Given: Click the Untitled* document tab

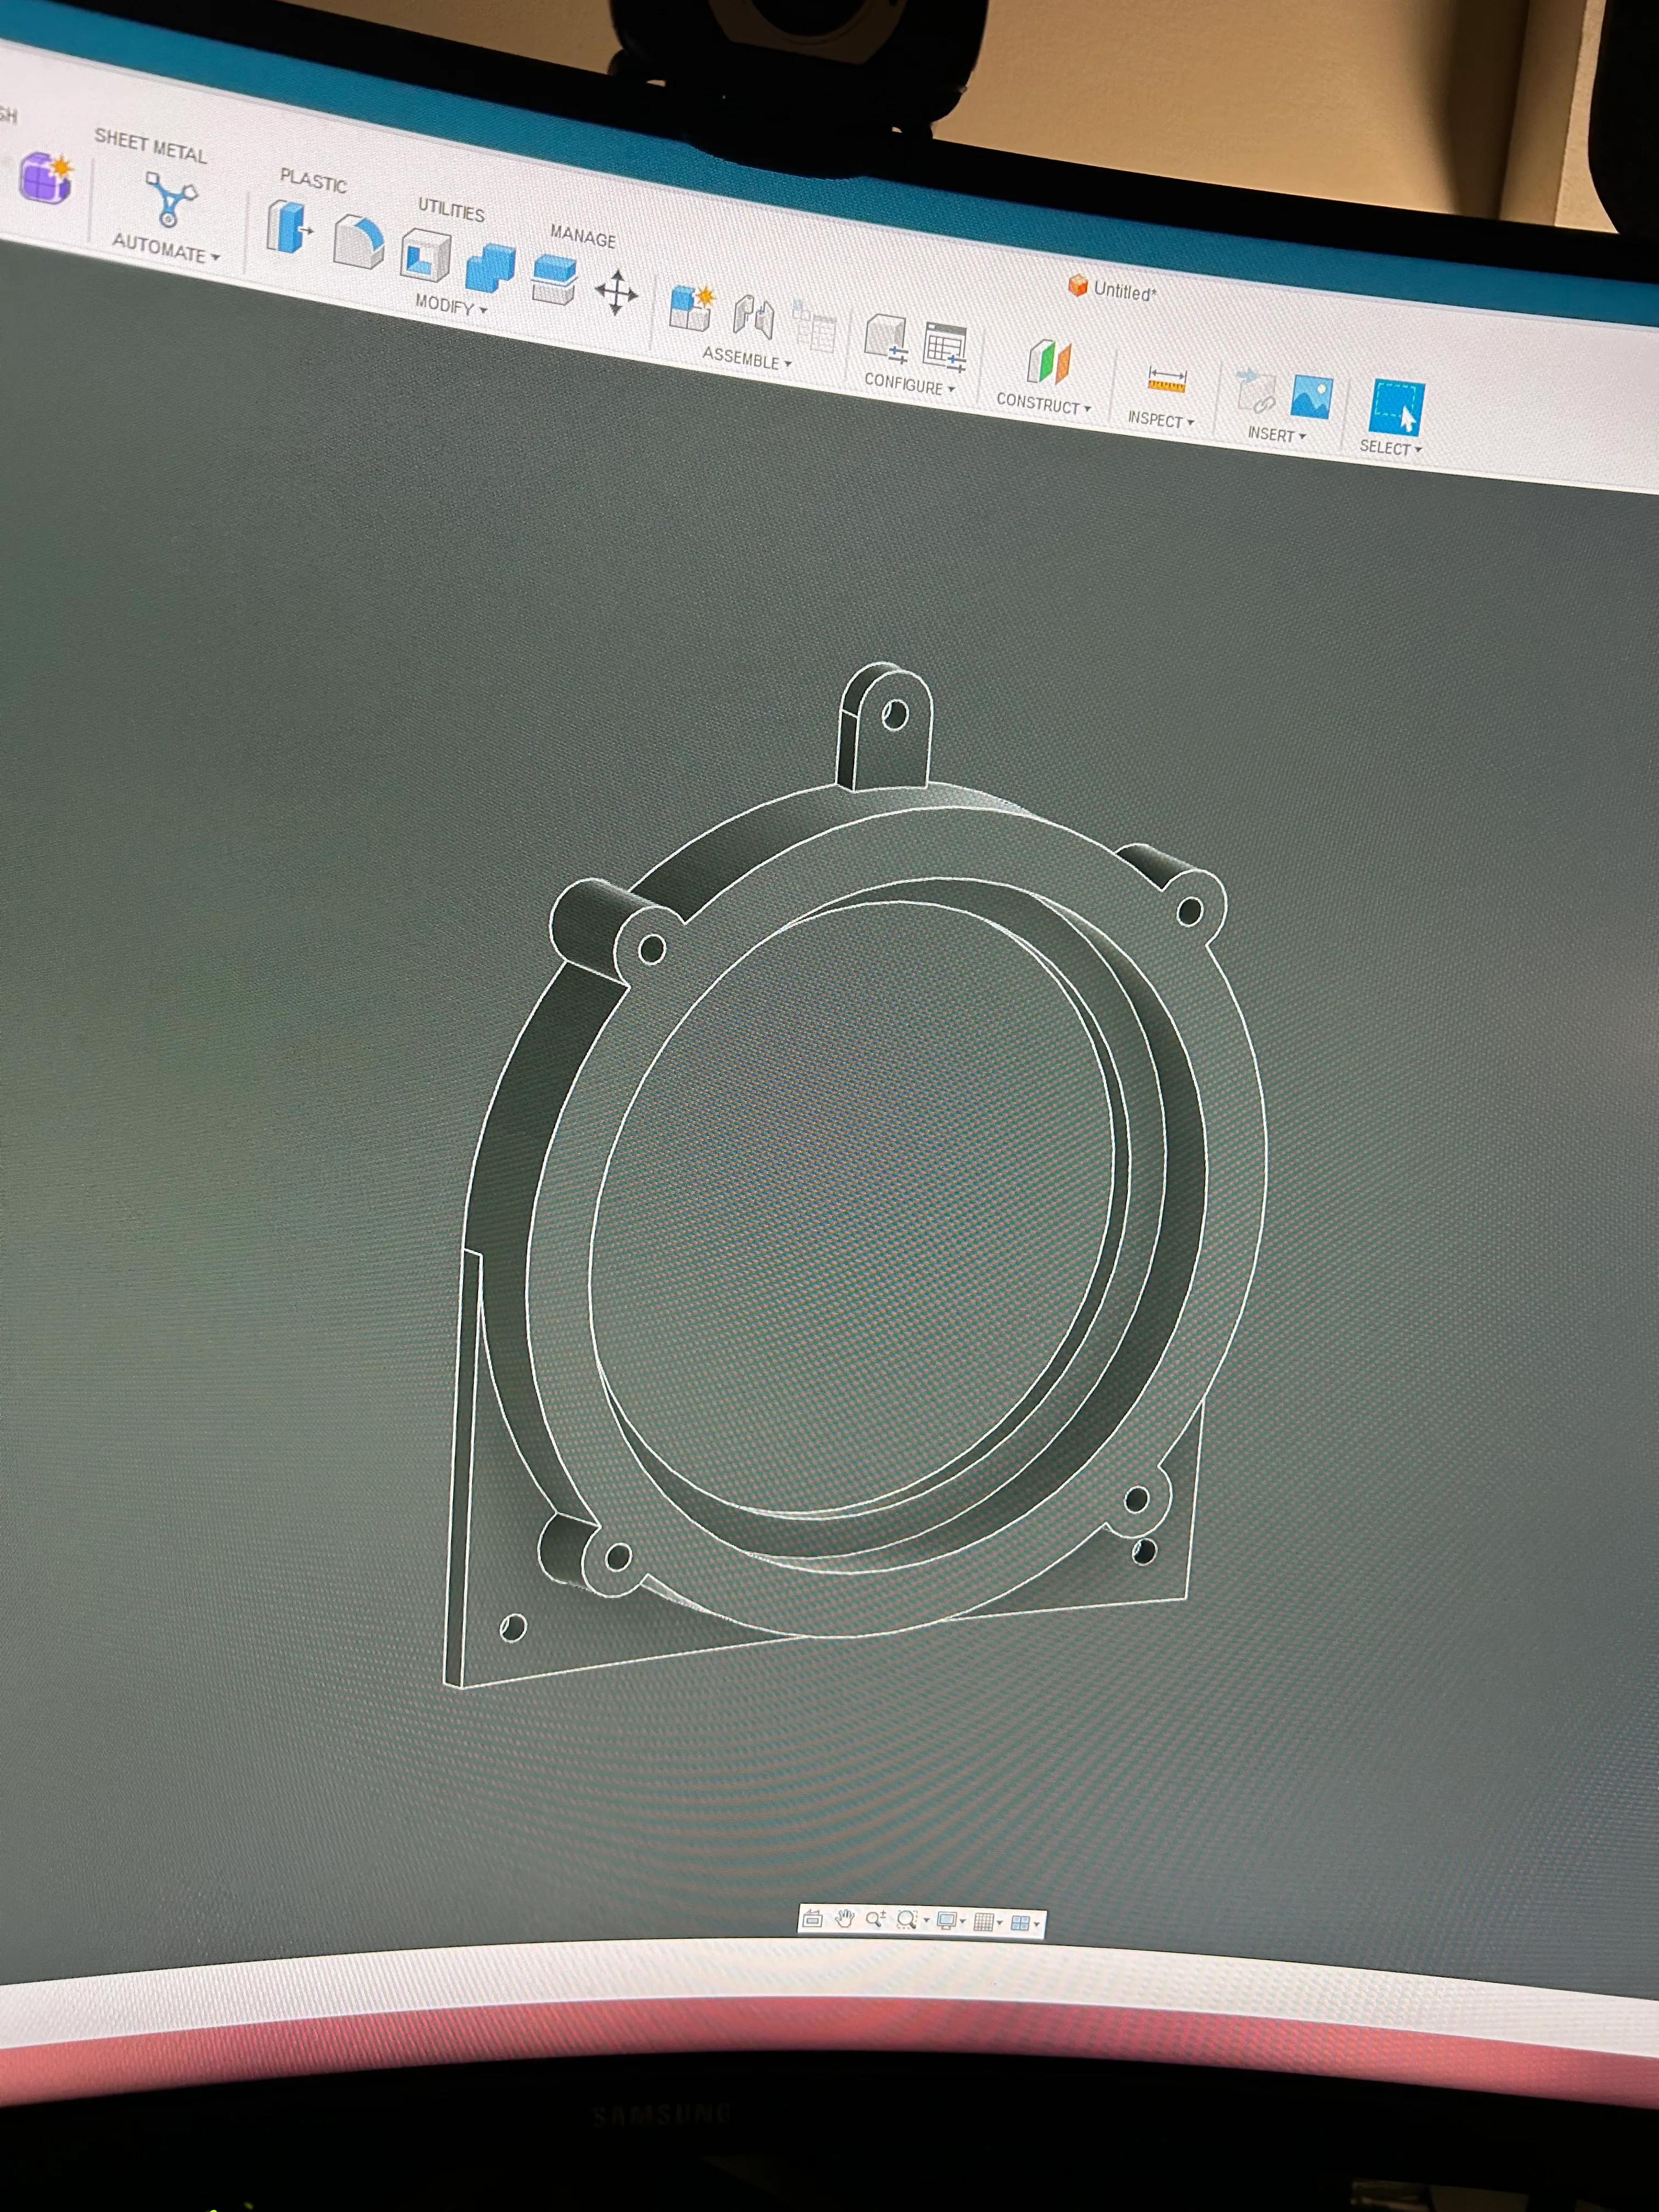Looking at the screenshot, I should pos(1112,290).
